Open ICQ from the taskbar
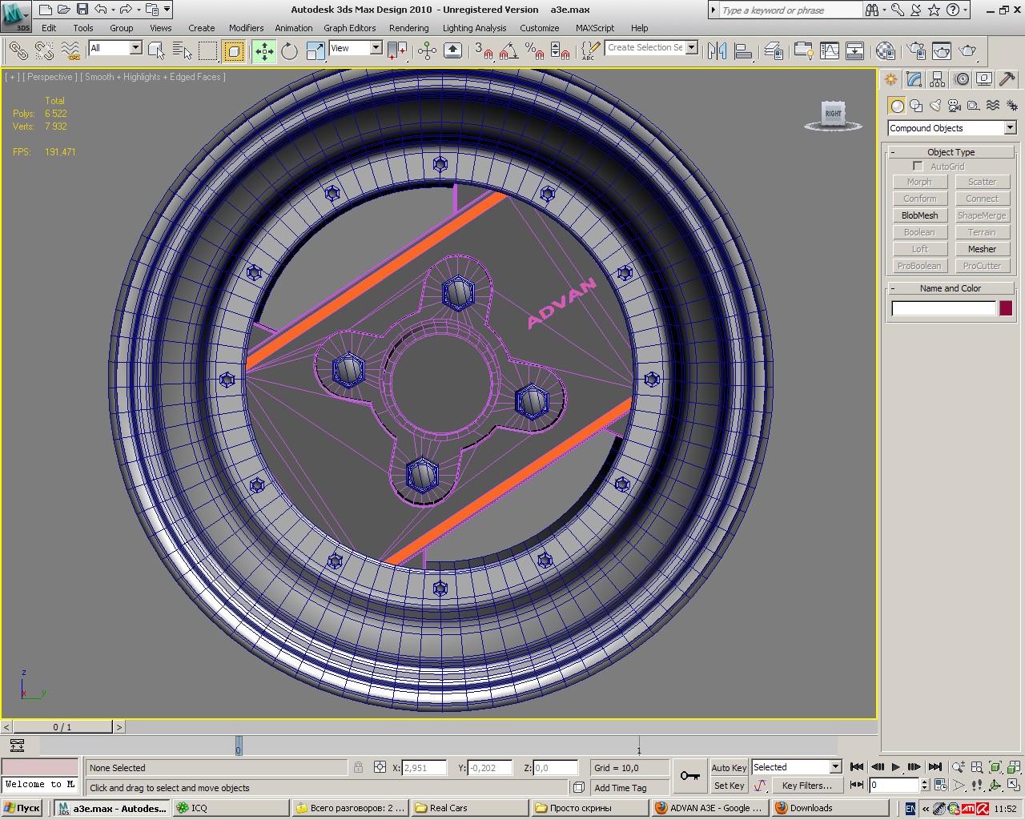 pos(231,808)
